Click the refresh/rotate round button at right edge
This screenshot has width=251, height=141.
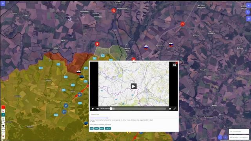pyautogui.click(x=248, y=12)
